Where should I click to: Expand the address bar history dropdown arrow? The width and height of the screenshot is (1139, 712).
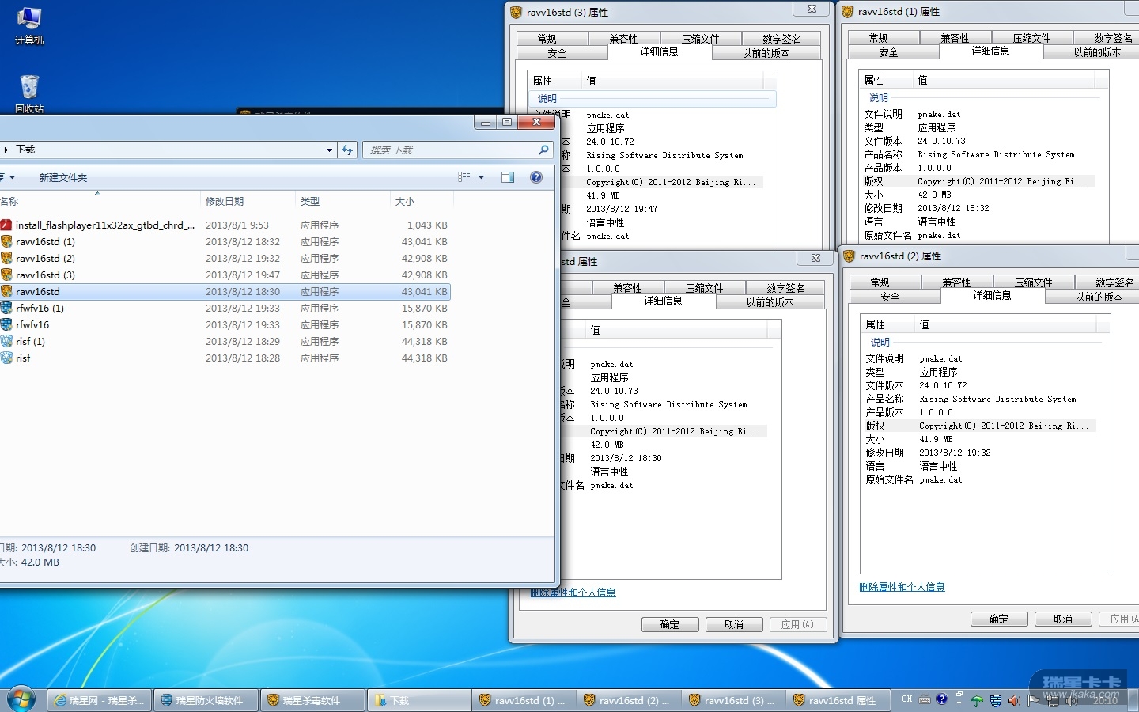[x=329, y=150]
